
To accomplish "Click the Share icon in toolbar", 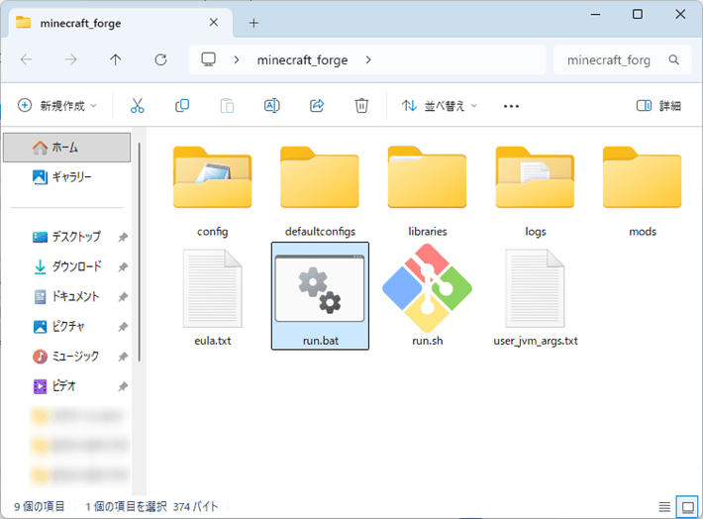I will tap(317, 106).
